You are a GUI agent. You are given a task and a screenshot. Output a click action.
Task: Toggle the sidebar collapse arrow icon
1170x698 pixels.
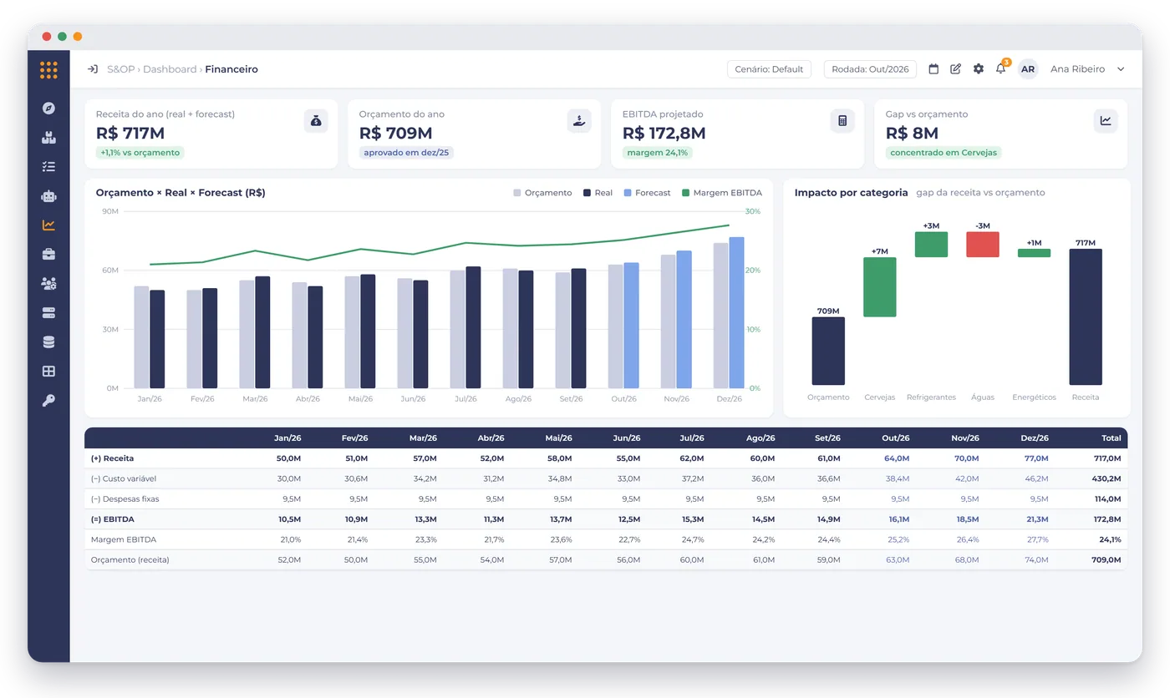tap(93, 69)
